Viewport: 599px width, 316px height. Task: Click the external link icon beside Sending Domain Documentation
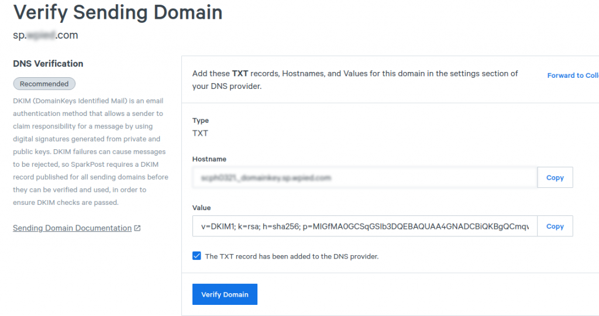(137, 228)
